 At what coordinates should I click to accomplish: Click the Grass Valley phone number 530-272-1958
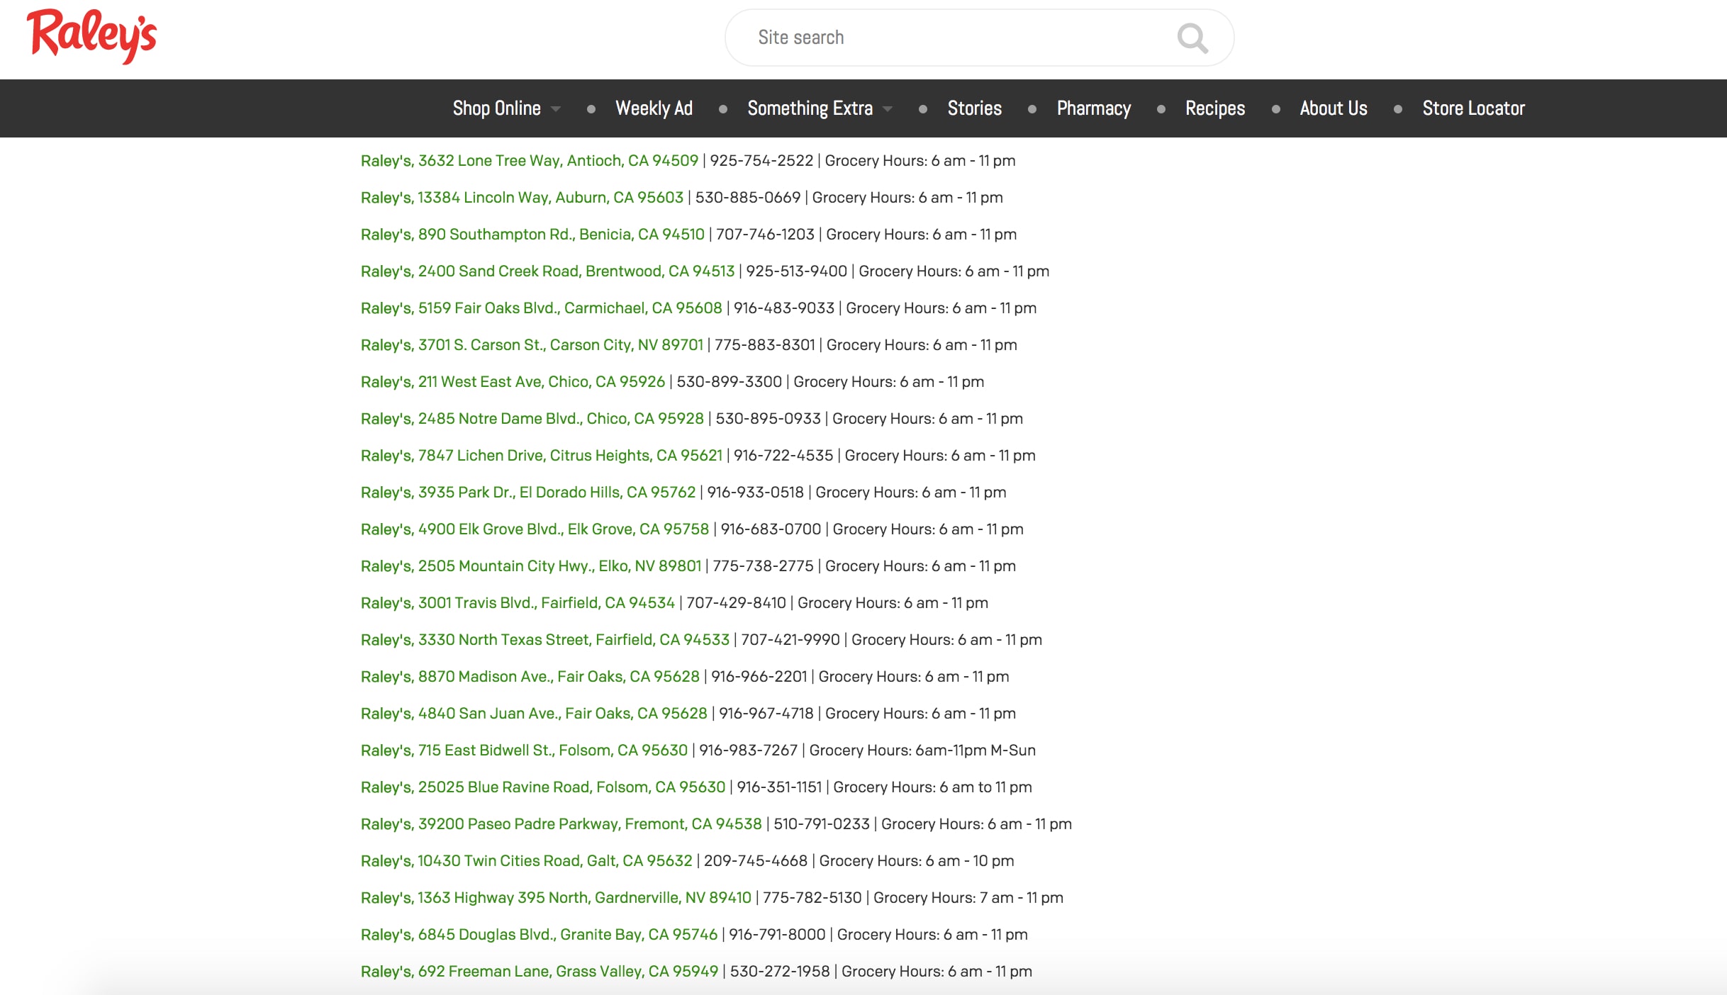tap(780, 972)
